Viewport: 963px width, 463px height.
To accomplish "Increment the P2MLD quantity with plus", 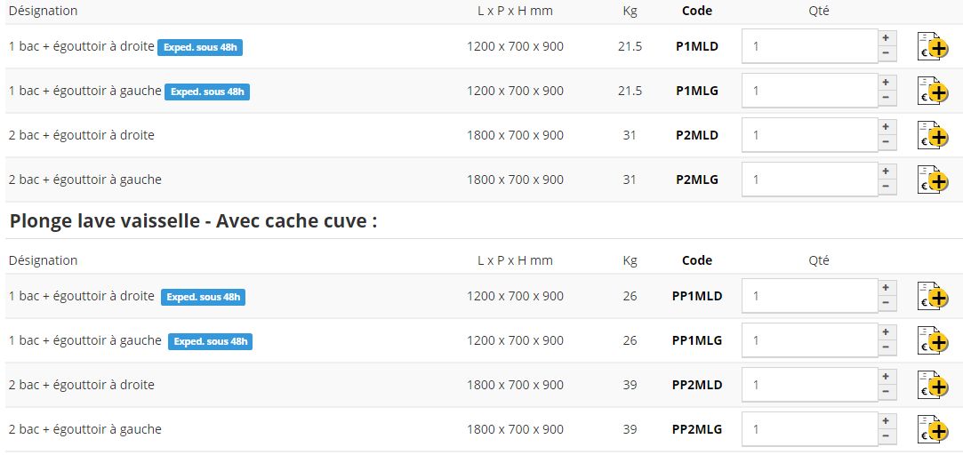I will (886, 127).
